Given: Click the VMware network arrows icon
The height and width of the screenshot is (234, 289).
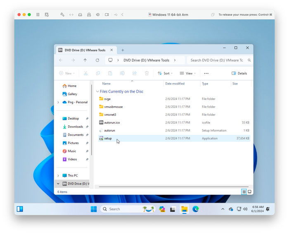Looking at the screenshot, I should 71,14.
